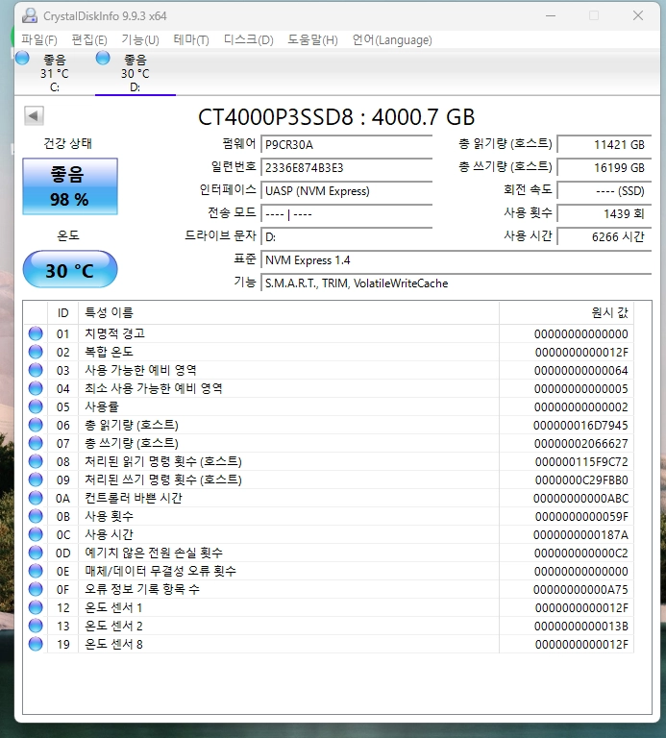Click raw value 000000016D7945
Image resolution: width=666 pixels, height=738 pixels.
(580, 426)
